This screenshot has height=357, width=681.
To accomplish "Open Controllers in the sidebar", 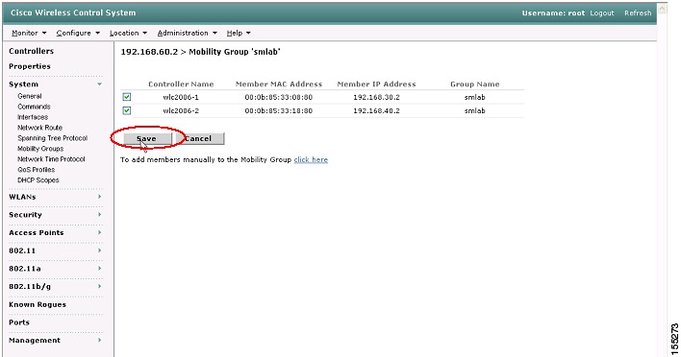I will coord(32,51).
